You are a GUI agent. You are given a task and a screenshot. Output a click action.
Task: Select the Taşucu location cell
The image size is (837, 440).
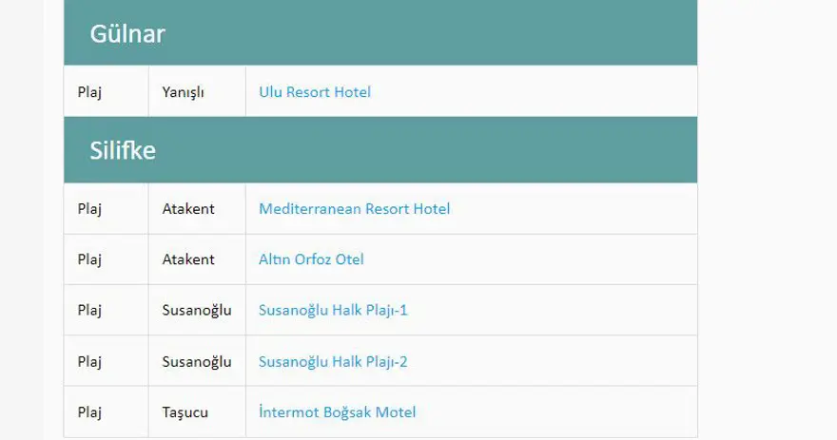point(185,412)
